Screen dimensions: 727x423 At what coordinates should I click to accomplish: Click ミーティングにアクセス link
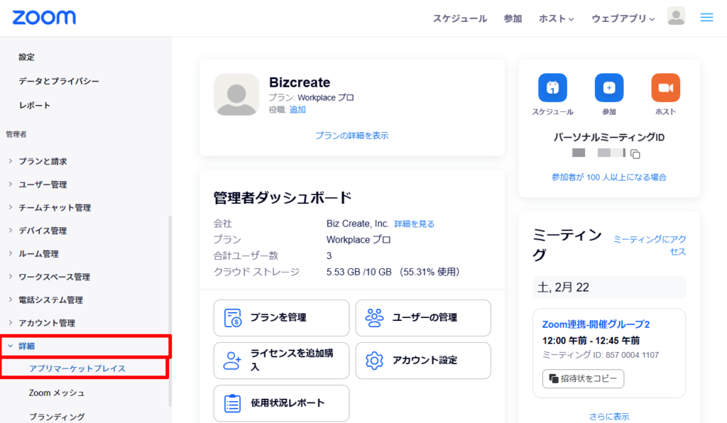(650, 245)
